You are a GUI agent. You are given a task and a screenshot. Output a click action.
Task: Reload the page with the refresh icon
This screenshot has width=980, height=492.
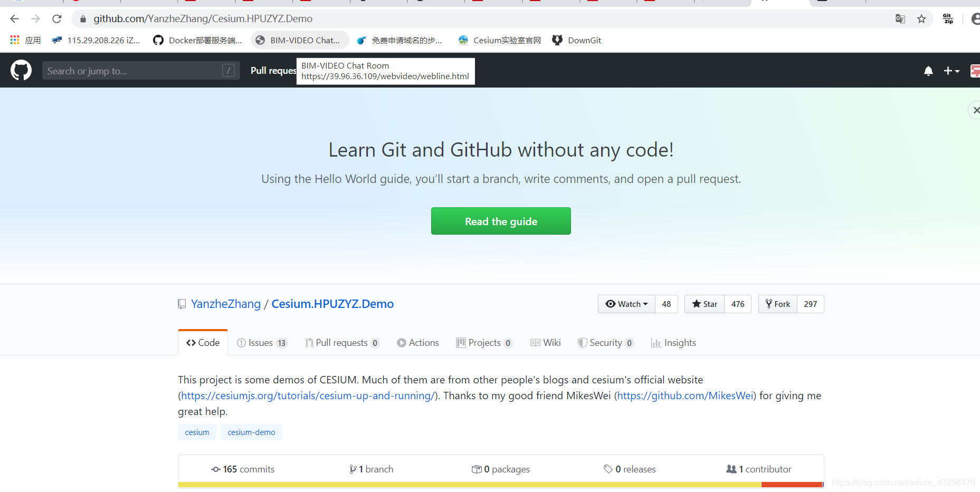coord(57,19)
